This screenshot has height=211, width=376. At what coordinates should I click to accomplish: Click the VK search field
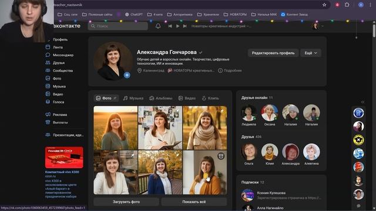click(x=117, y=26)
